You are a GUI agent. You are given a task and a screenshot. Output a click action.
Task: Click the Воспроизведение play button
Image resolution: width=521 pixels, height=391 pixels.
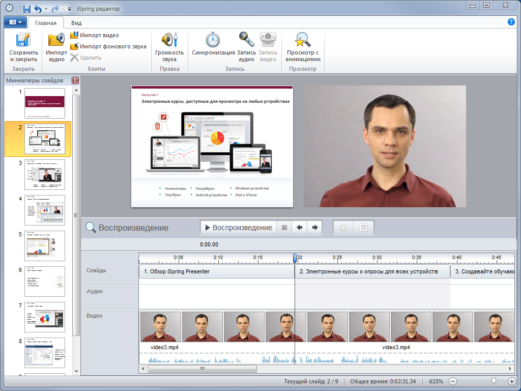pyautogui.click(x=239, y=228)
